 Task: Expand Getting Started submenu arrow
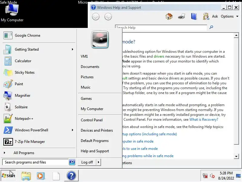pos(73,49)
